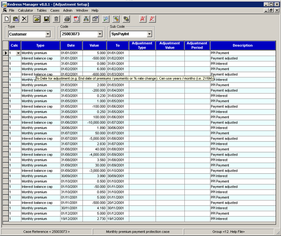
Task: Open the Window menu
Action: 82,11
